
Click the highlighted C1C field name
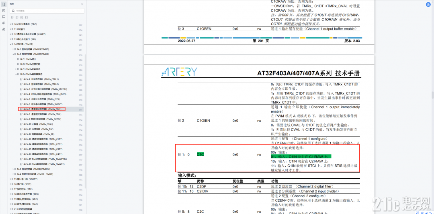pyautogui.click(x=201, y=155)
